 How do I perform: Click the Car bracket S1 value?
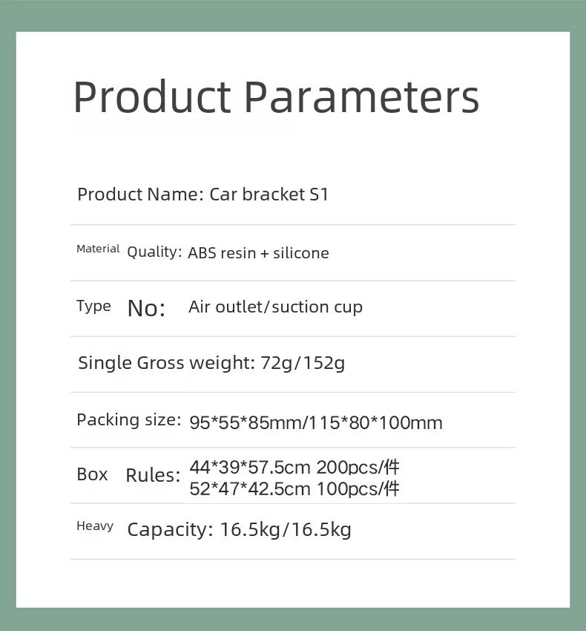[x=269, y=194]
